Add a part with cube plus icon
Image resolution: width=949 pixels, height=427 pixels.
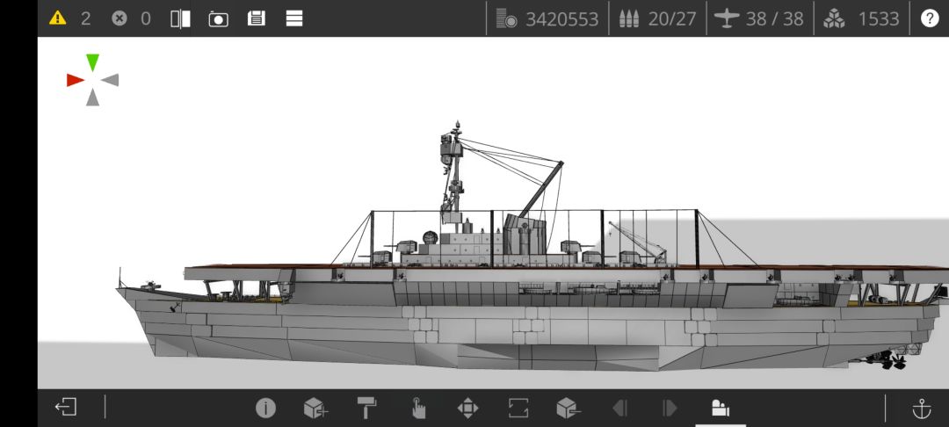(x=315, y=409)
